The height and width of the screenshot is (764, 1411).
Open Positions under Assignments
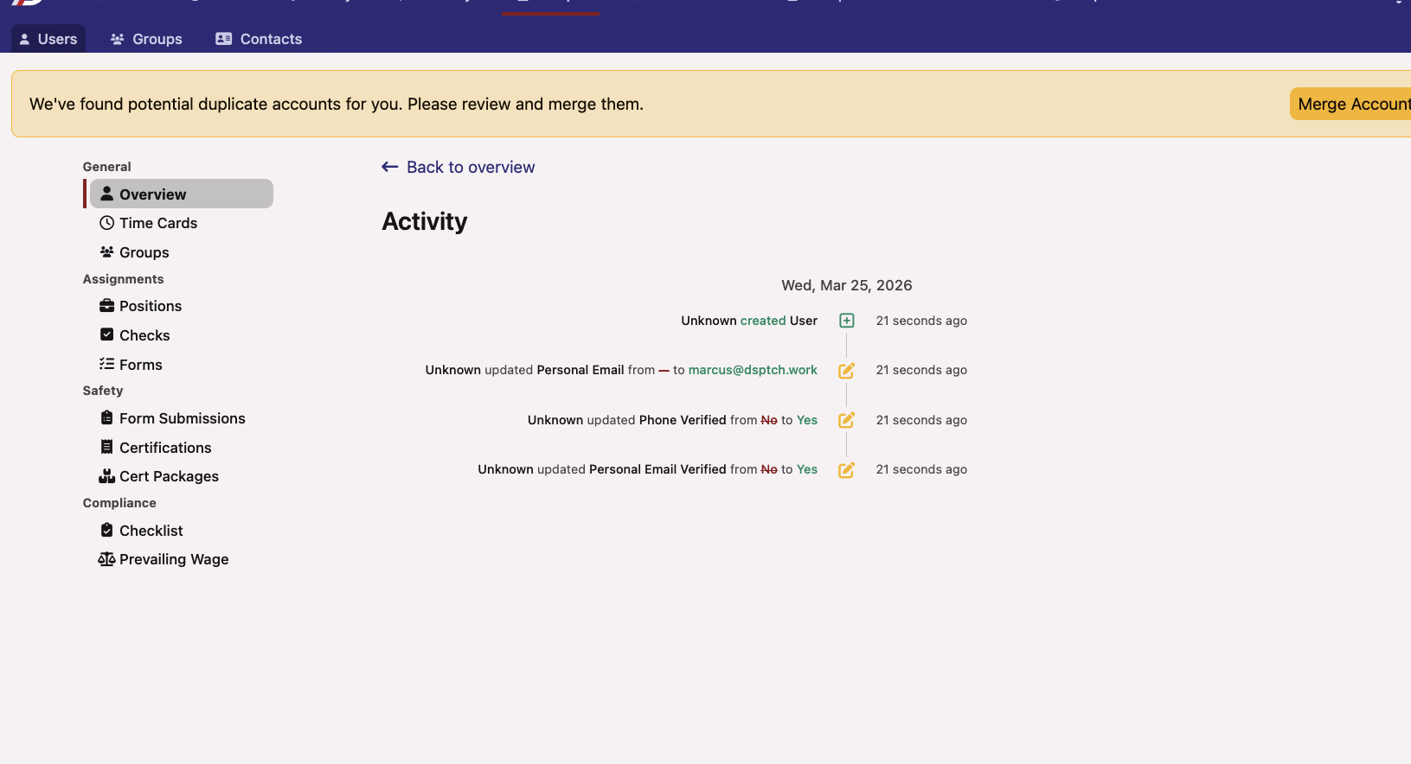click(x=141, y=306)
